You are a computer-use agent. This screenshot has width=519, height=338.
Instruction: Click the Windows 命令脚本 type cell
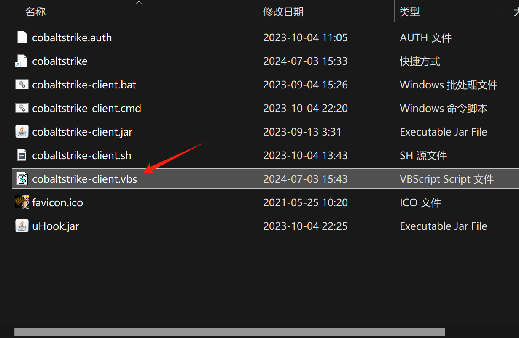point(444,108)
